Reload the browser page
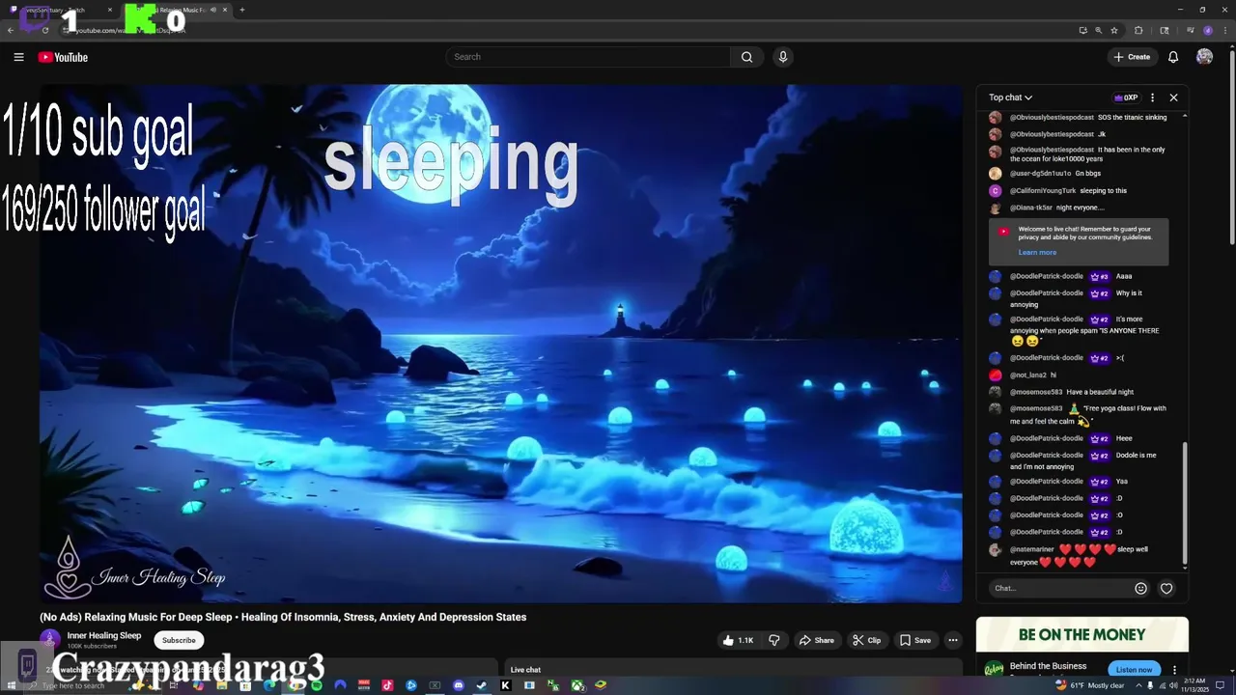The height and width of the screenshot is (695, 1236). (x=45, y=30)
